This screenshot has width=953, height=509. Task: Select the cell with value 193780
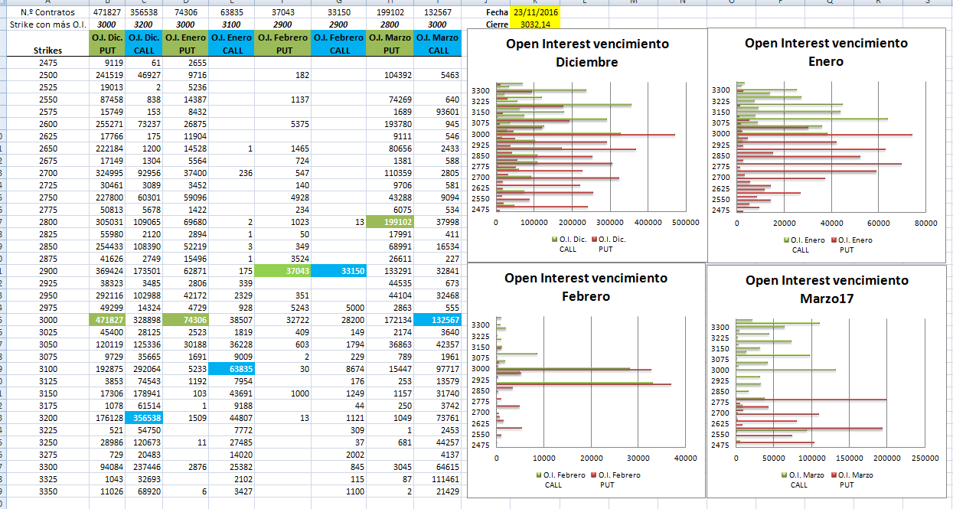click(390, 124)
